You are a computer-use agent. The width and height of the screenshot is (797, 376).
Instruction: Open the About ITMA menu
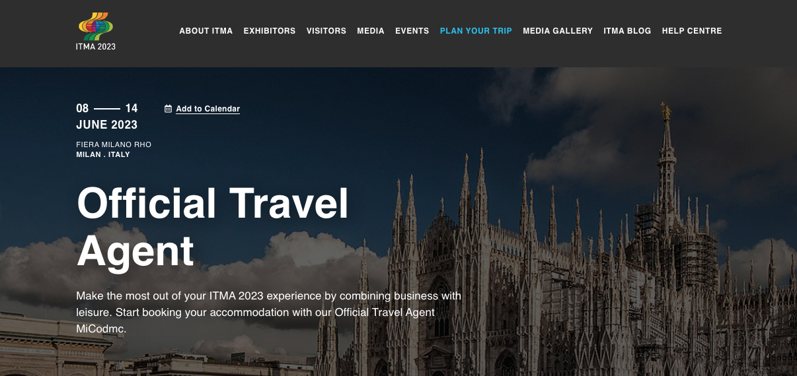click(x=206, y=31)
